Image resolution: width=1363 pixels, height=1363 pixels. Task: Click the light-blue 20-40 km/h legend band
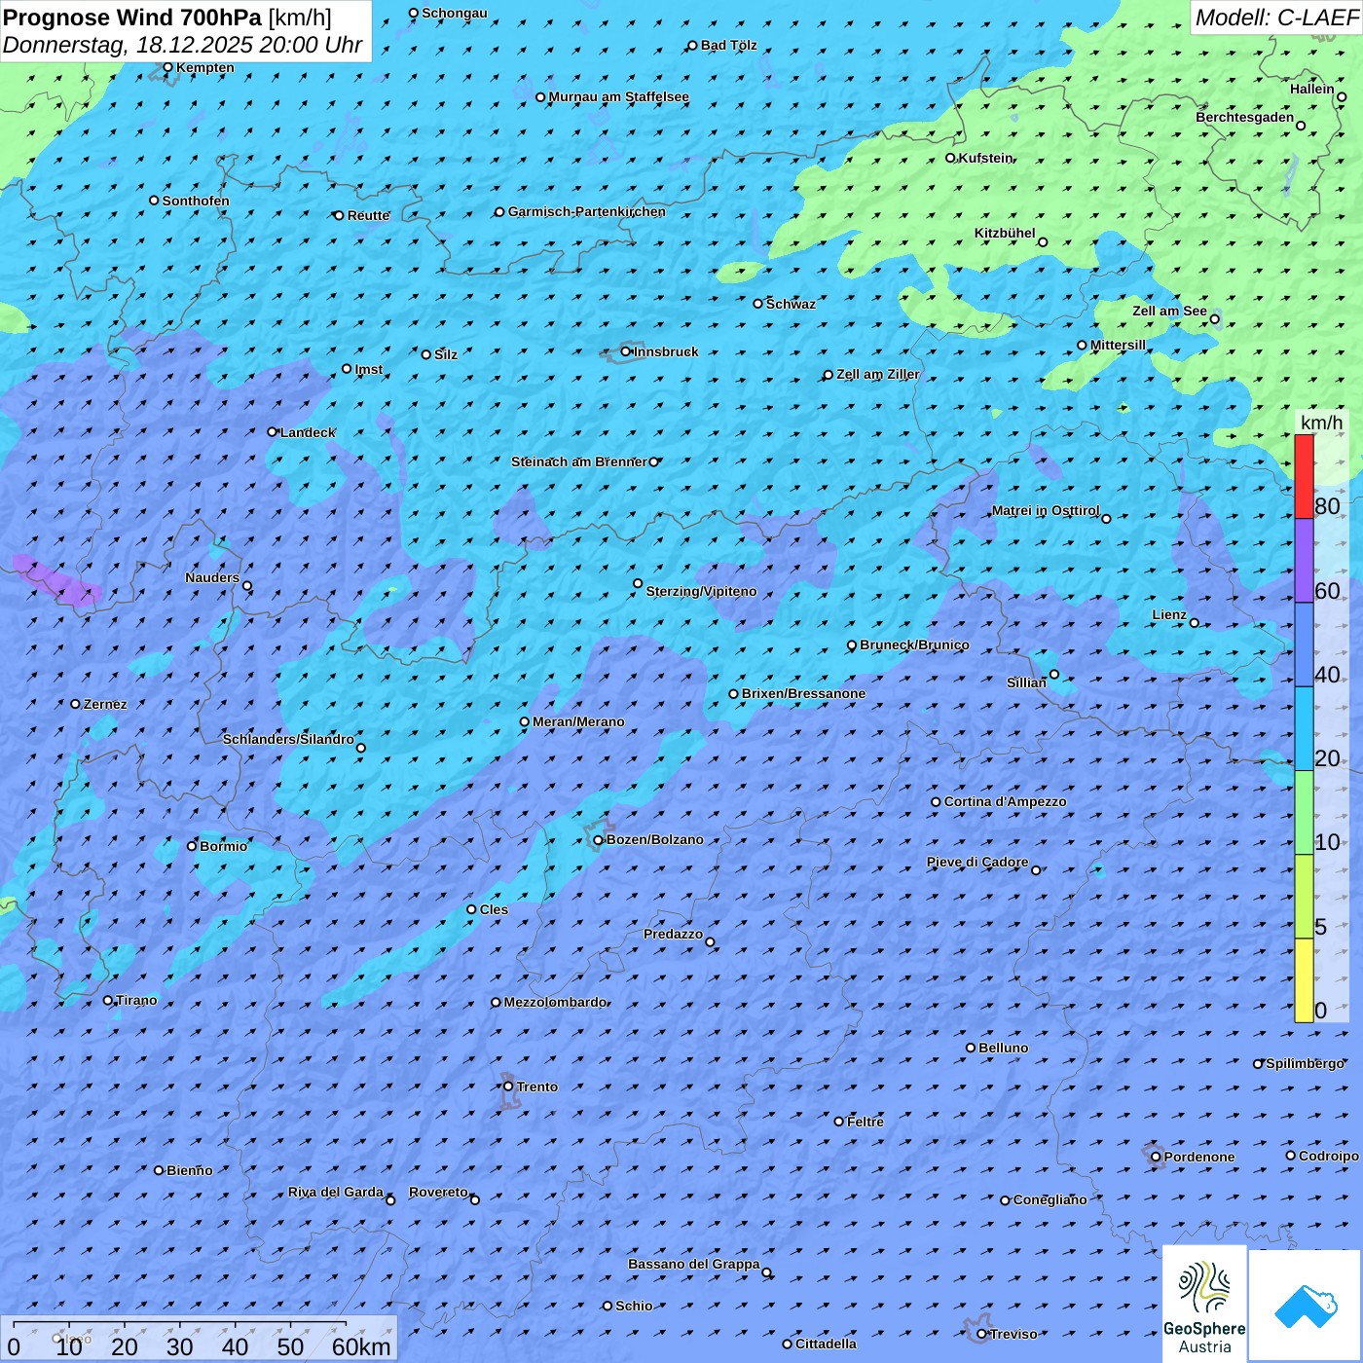click(x=1304, y=729)
